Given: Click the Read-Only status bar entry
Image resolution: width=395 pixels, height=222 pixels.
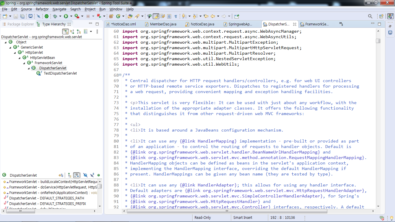Looking at the screenshot, I should (x=203, y=218).
